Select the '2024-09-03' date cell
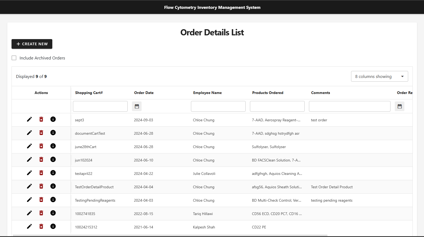 tap(143, 120)
